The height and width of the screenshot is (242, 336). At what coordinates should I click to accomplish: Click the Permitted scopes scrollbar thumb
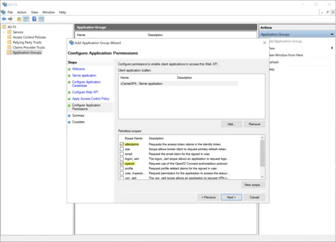coord(262,153)
